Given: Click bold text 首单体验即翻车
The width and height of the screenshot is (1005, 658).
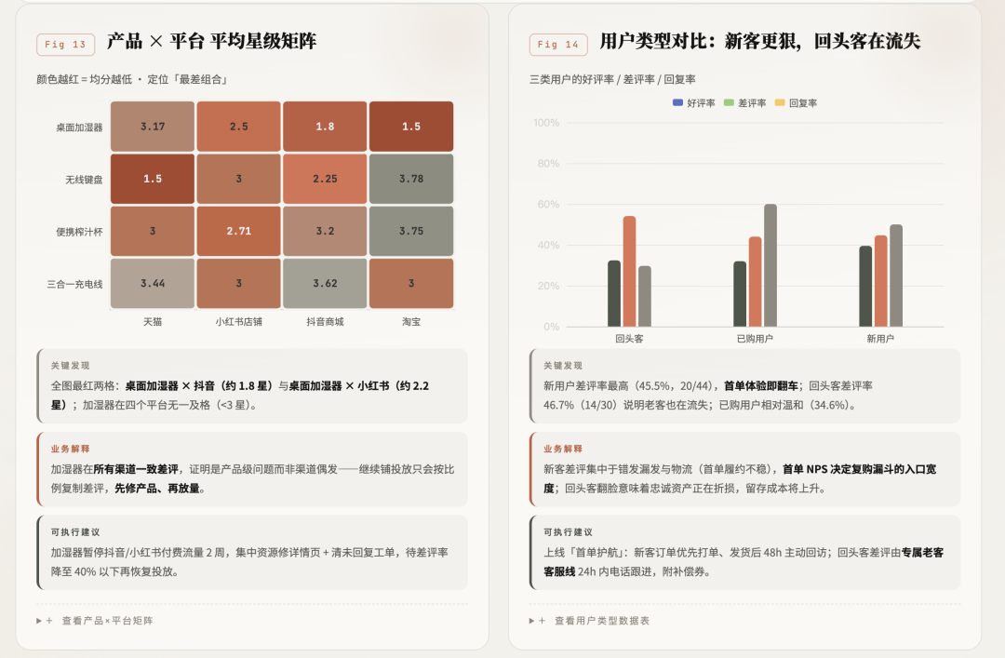Looking at the screenshot, I should tap(761, 386).
